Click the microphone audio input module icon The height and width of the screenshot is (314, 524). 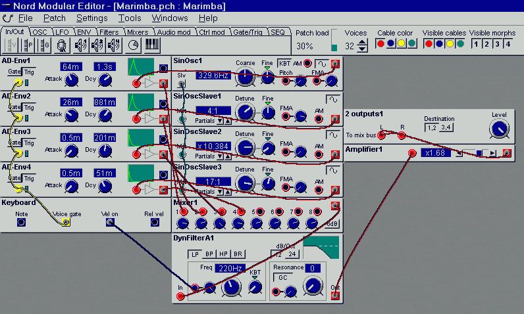pos(61,45)
